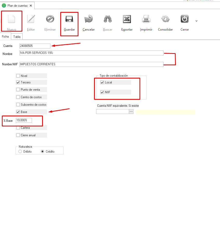Click the Cerrar power icon
Screen dimensions: 220x243
coord(184,19)
